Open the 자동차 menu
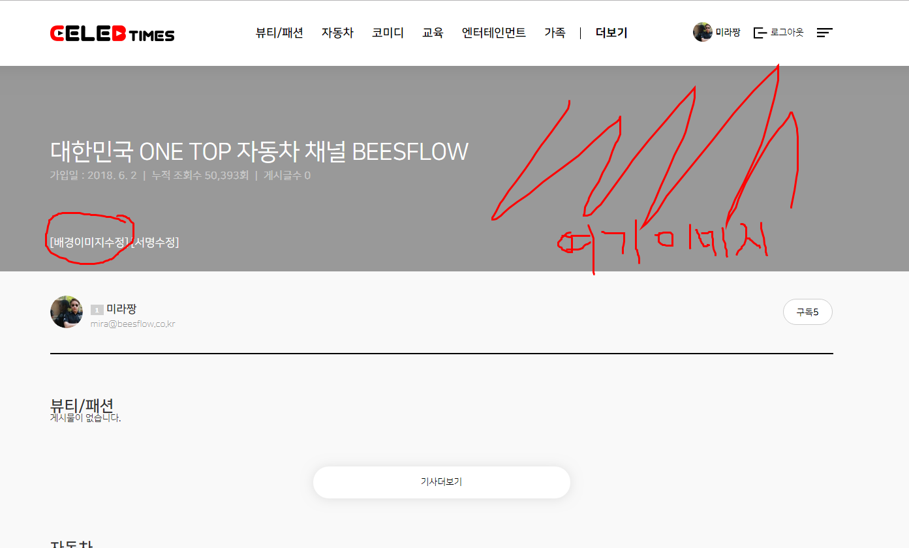The width and height of the screenshot is (909, 548). pyautogui.click(x=337, y=33)
